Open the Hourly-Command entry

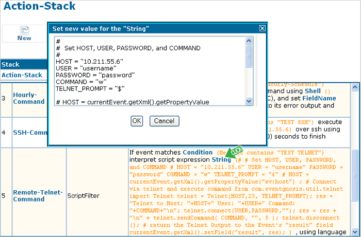(28, 98)
